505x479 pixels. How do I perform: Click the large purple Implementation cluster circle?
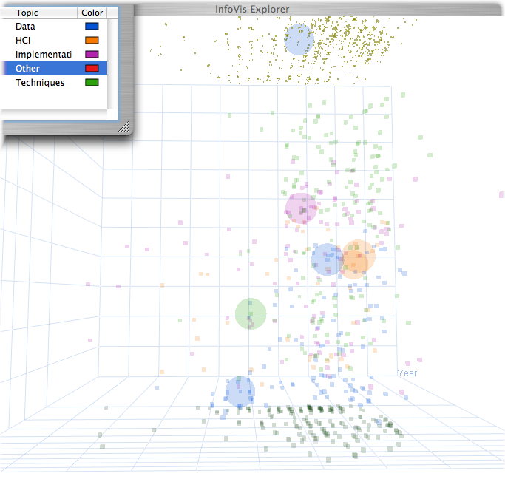pos(301,208)
